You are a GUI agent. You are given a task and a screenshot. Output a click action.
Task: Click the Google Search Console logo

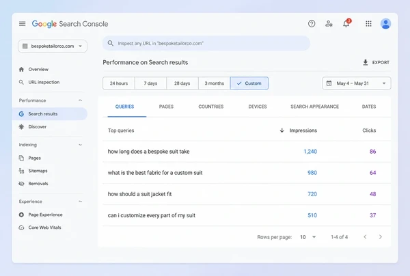click(70, 24)
